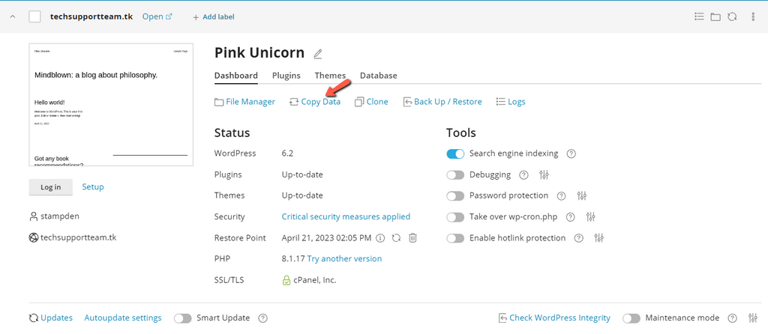The width and height of the screenshot is (768, 334).
Task: Click the site preview thumbnail
Action: point(111,105)
